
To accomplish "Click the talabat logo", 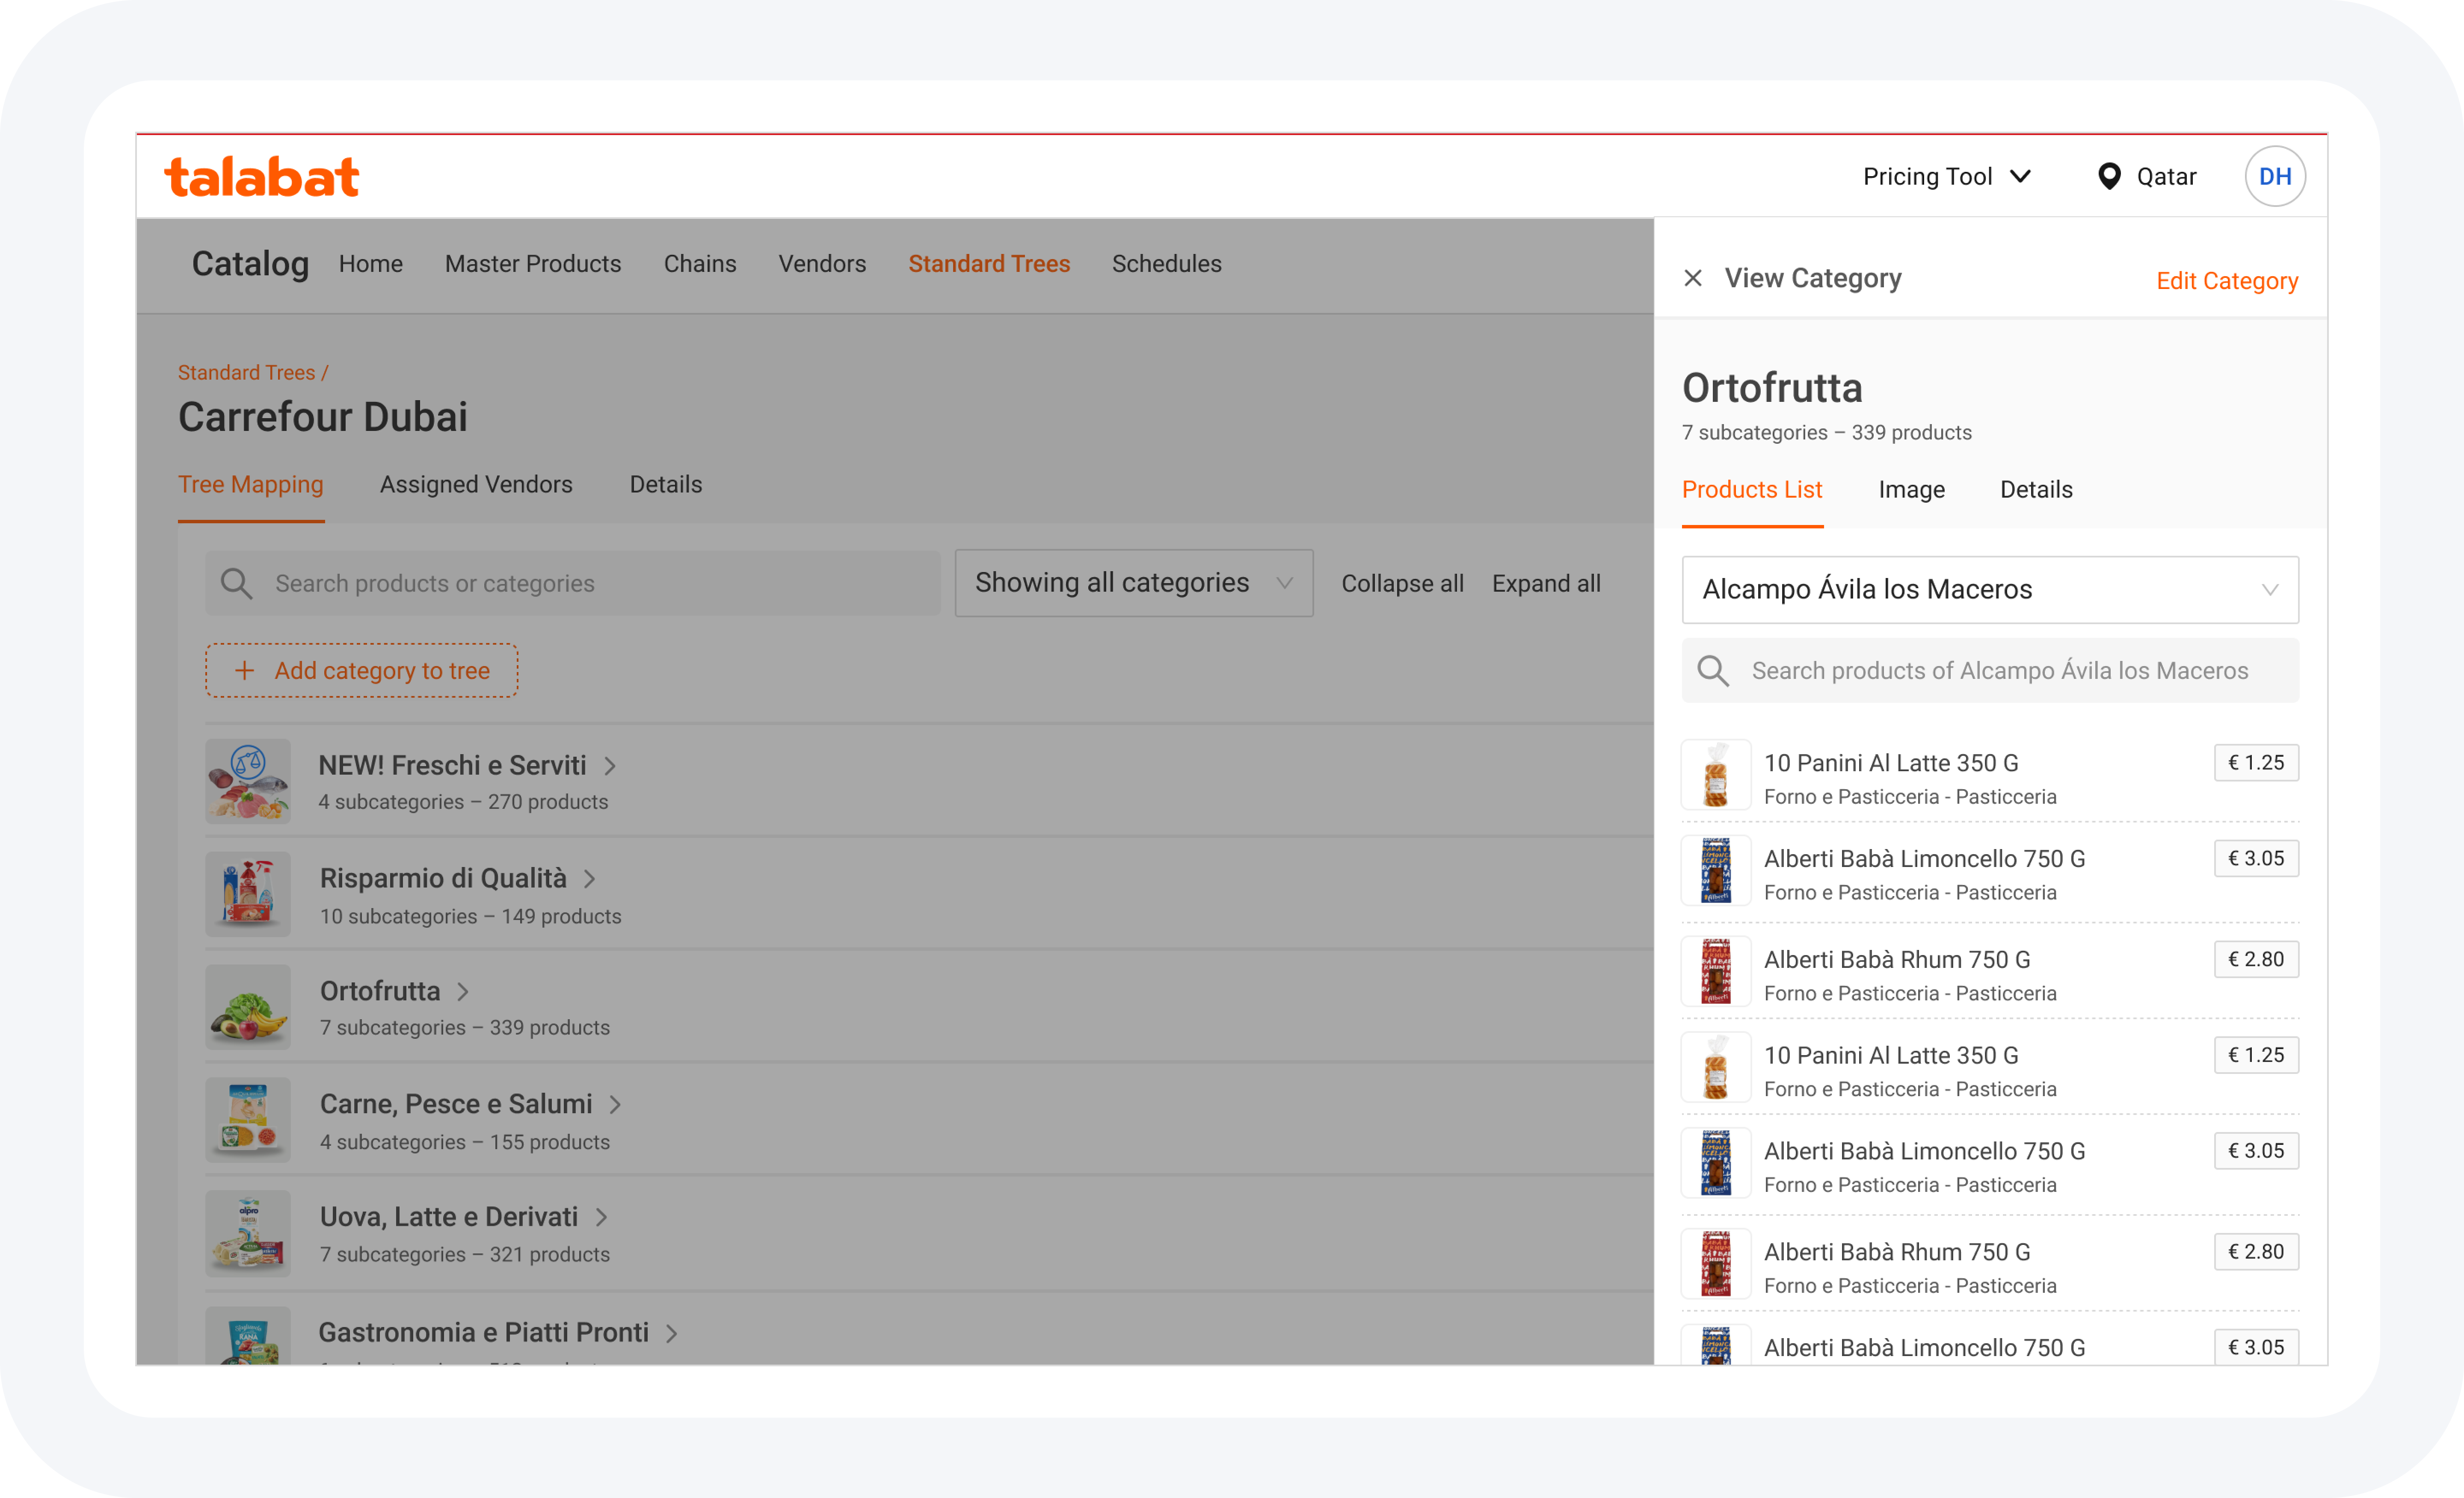I will coord(261,177).
